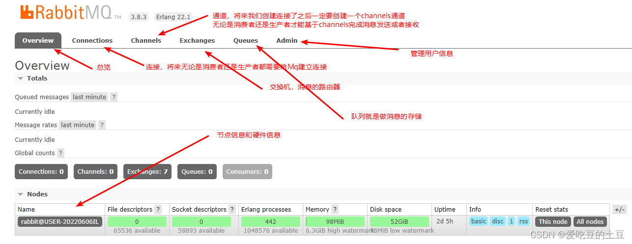Open help for Socket descriptors column

(x=232, y=209)
